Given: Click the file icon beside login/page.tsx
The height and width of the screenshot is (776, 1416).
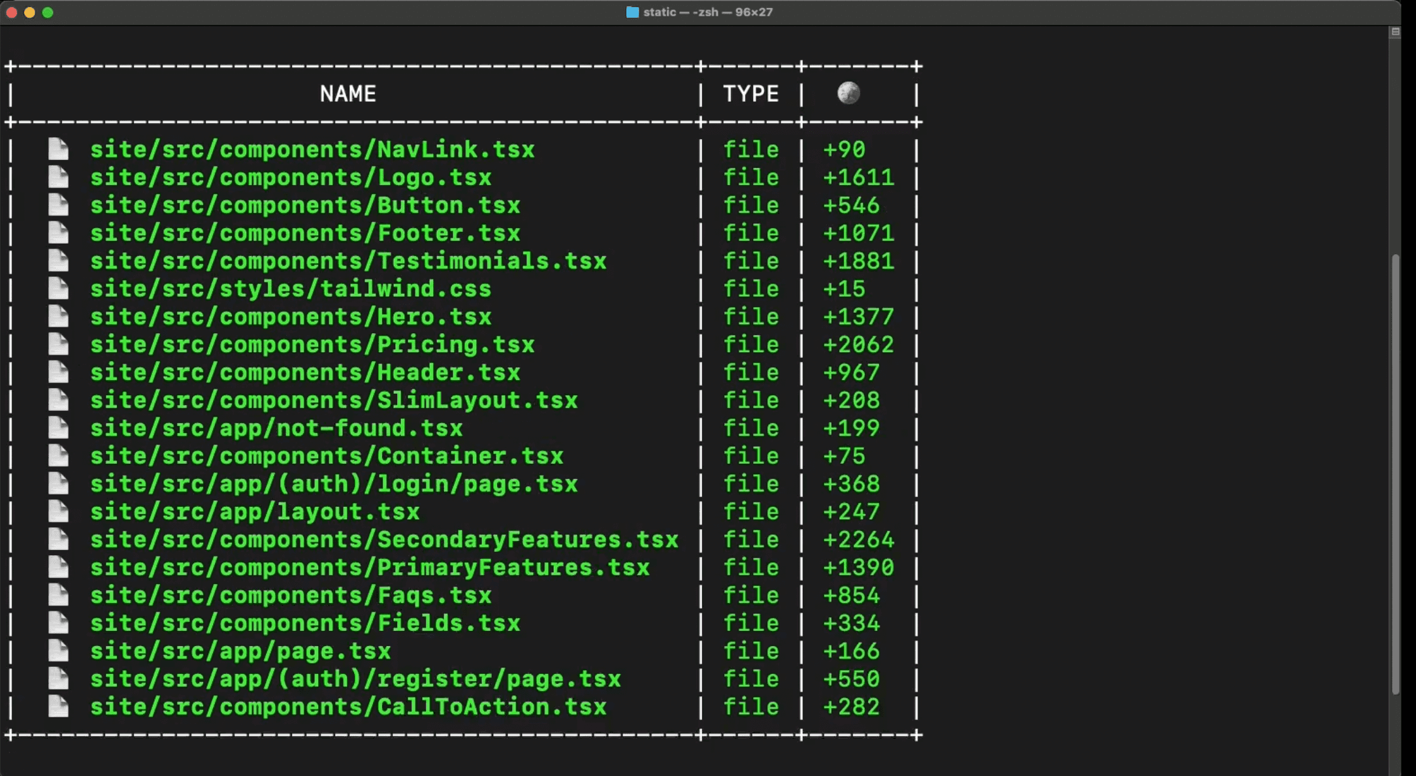Looking at the screenshot, I should tap(58, 483).
